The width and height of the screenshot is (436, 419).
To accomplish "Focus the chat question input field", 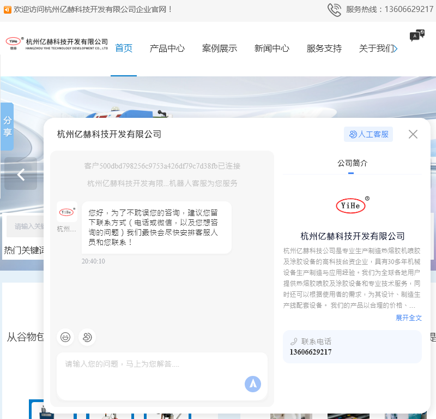I will pos(162,376).
